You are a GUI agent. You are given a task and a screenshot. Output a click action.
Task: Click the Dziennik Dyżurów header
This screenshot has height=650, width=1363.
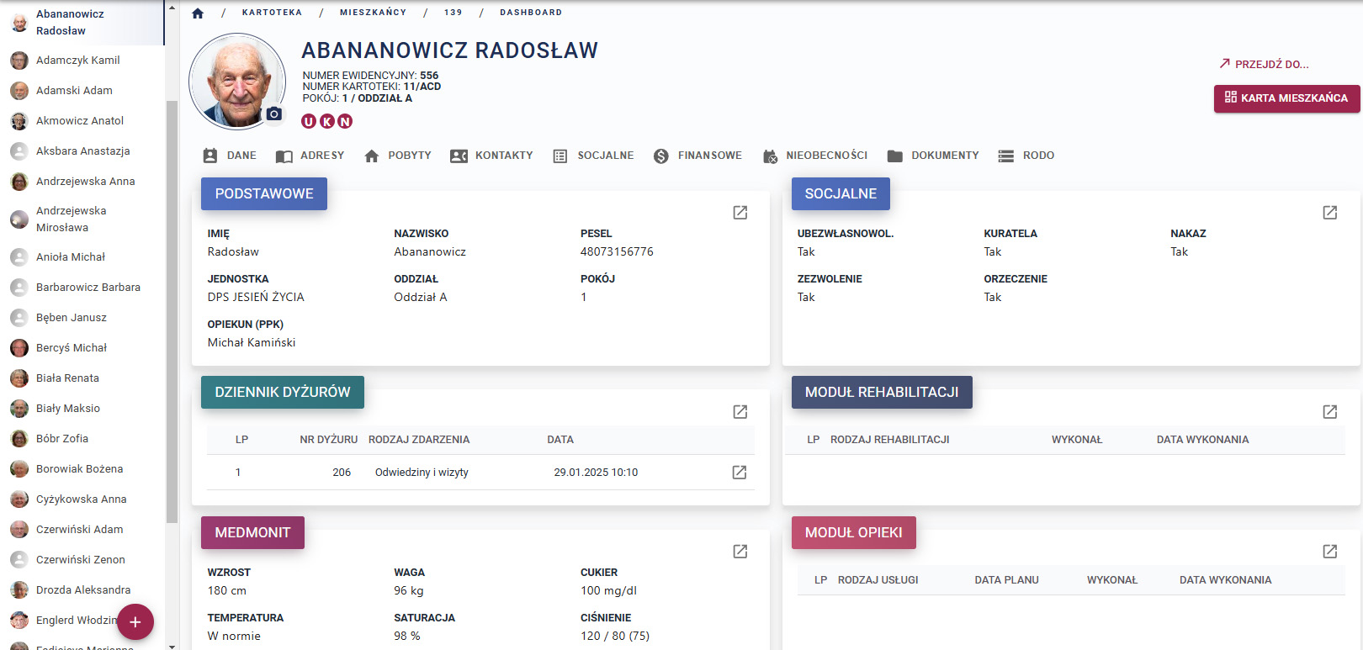click(283, 392)
